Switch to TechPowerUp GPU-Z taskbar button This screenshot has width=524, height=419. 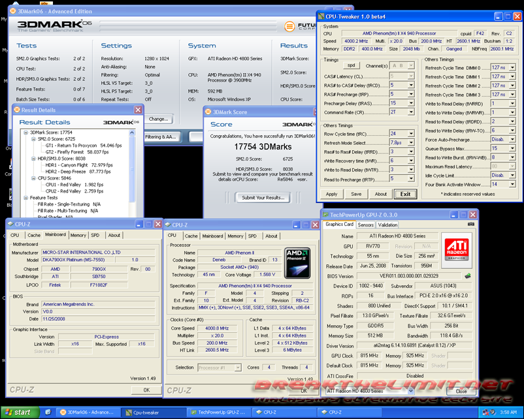(x=218, y=412)
